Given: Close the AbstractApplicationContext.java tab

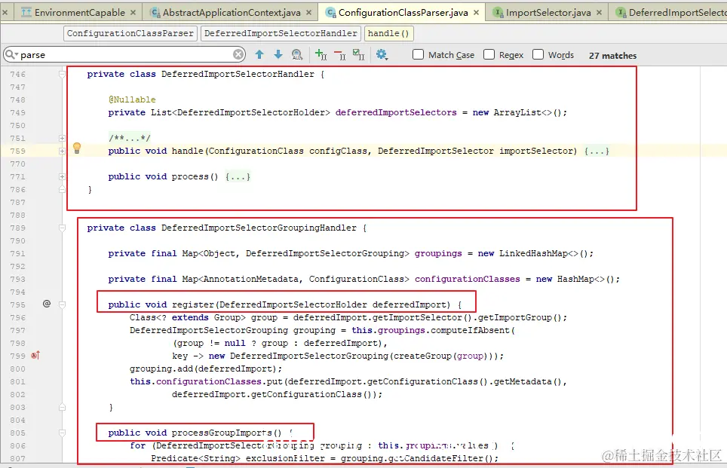Looking at the screenshot, I should point(308,13).
